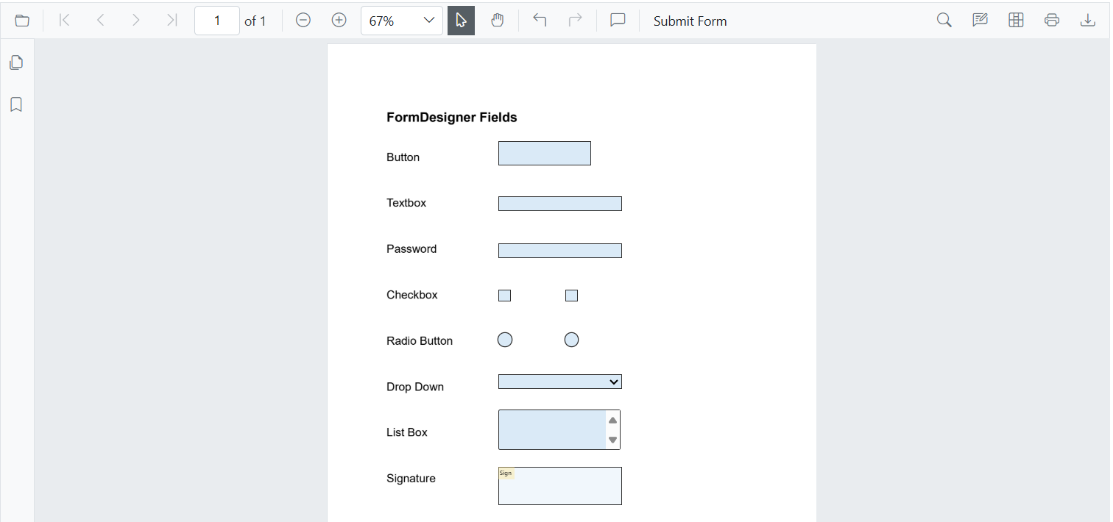Image resolution: width=1113 pixels, height=522 pixels.
Task: Open the search magnifier tool
Action: 944,21
